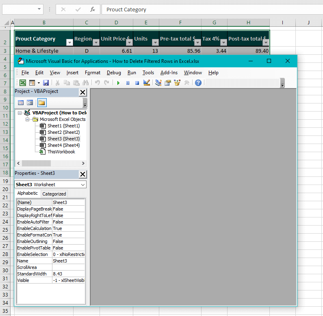Click the Save workbook disk icon
Image resolution: width=323 pixels, height=316 pixels.
[46, 83]
